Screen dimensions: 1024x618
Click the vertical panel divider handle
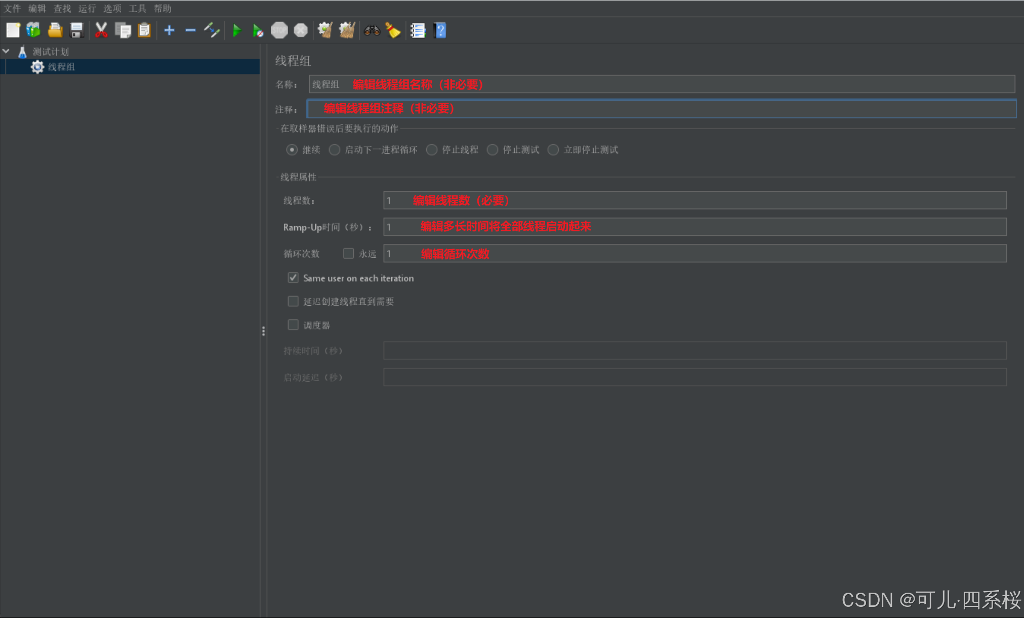click(263, 331)
